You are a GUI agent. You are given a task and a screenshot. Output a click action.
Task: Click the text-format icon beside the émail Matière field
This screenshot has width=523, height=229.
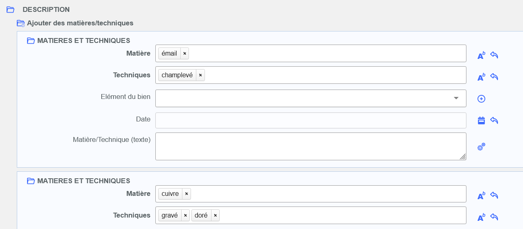point(481,56)
